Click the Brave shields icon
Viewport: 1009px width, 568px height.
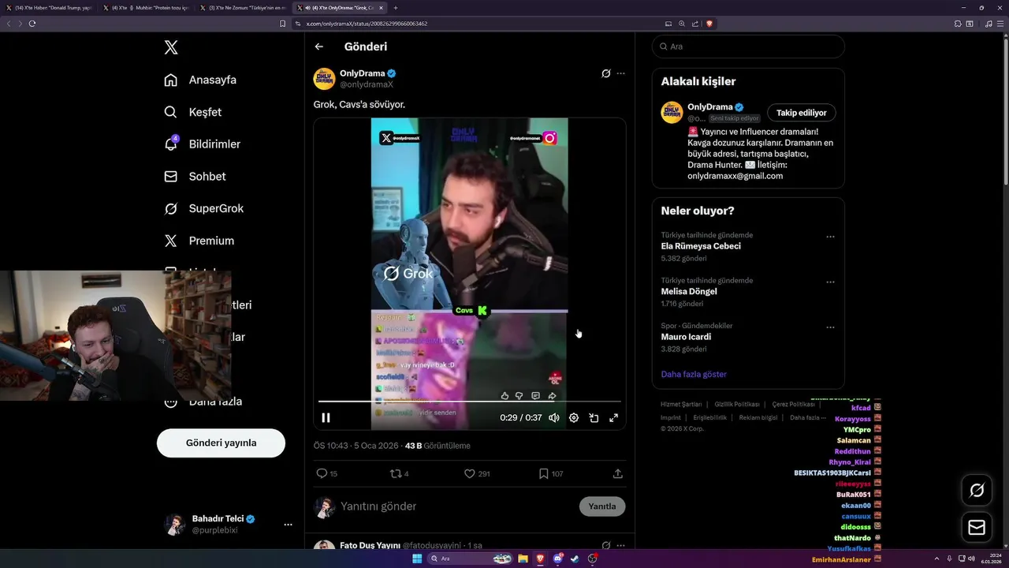tap(709, 24)
